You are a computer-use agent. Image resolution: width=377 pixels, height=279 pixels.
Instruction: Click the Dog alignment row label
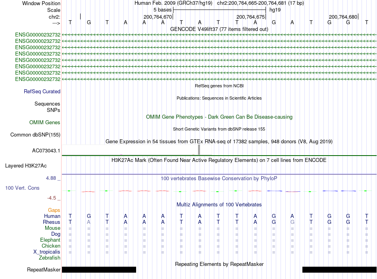click(56, 234)
